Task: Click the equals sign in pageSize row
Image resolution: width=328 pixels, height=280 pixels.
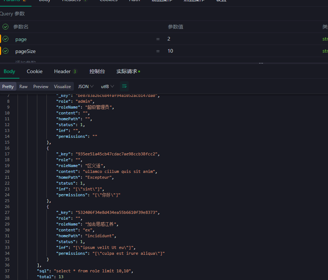Action: (158, 51)
